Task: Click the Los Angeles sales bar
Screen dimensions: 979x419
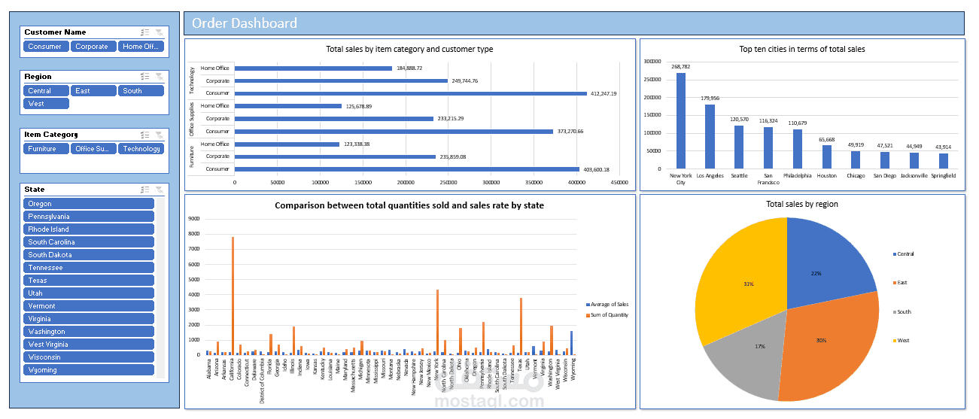Action: pyautogui.click(x=710, y=137)
